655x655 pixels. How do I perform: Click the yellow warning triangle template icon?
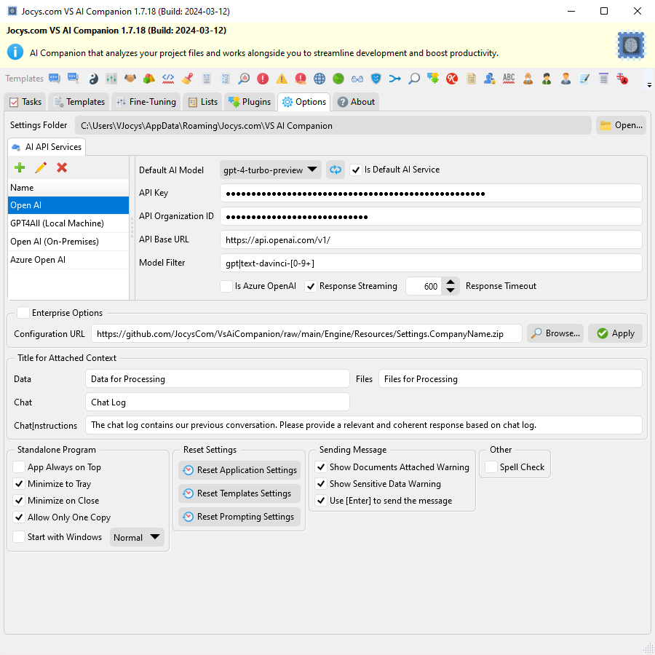coord(282,79)
